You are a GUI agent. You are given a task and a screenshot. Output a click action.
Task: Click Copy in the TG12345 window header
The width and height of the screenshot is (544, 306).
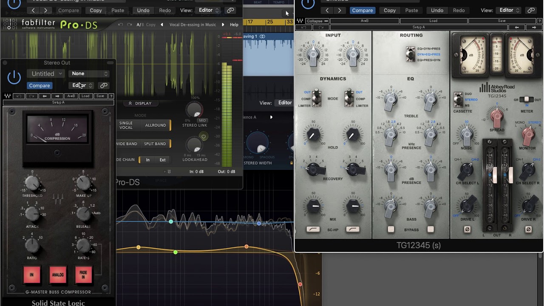tap(390, 10)
